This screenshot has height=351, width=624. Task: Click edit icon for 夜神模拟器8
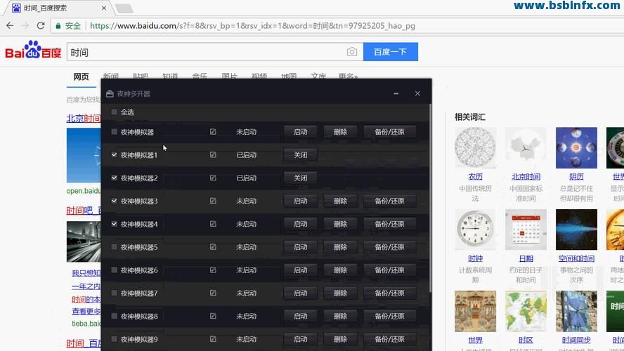[x=213, y=316]
